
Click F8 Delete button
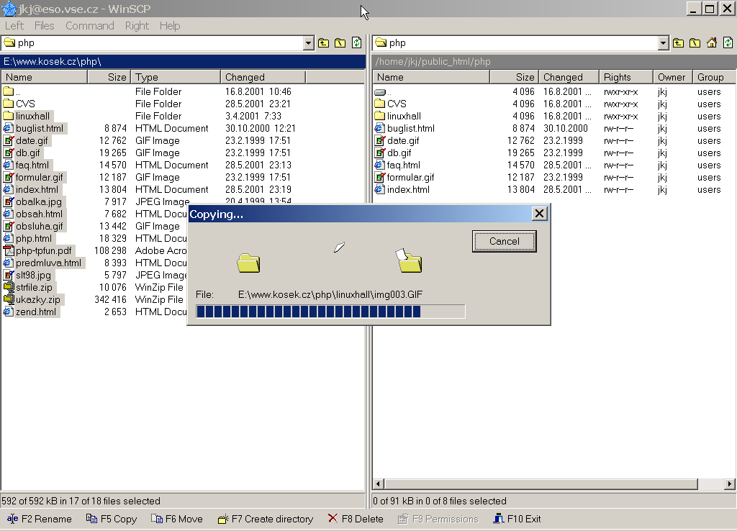pos(356,519)
